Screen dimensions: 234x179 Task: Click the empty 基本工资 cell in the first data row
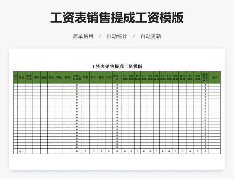pos(29,85)
